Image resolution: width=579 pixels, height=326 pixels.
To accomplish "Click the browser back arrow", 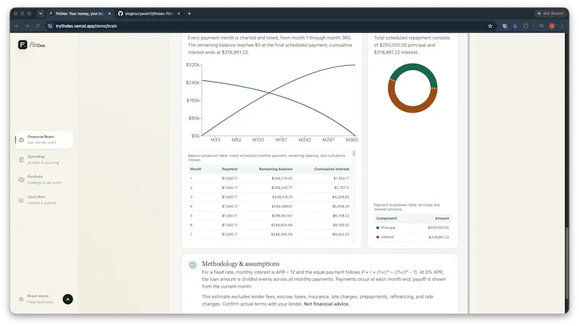I will (x=17, y=26).
